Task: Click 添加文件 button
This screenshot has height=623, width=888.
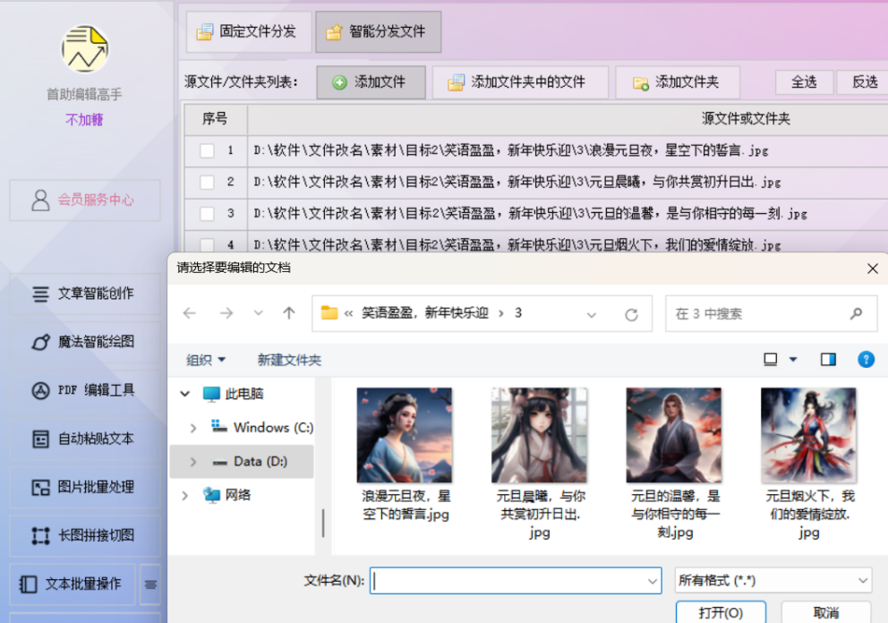Action: coord(371,82)
